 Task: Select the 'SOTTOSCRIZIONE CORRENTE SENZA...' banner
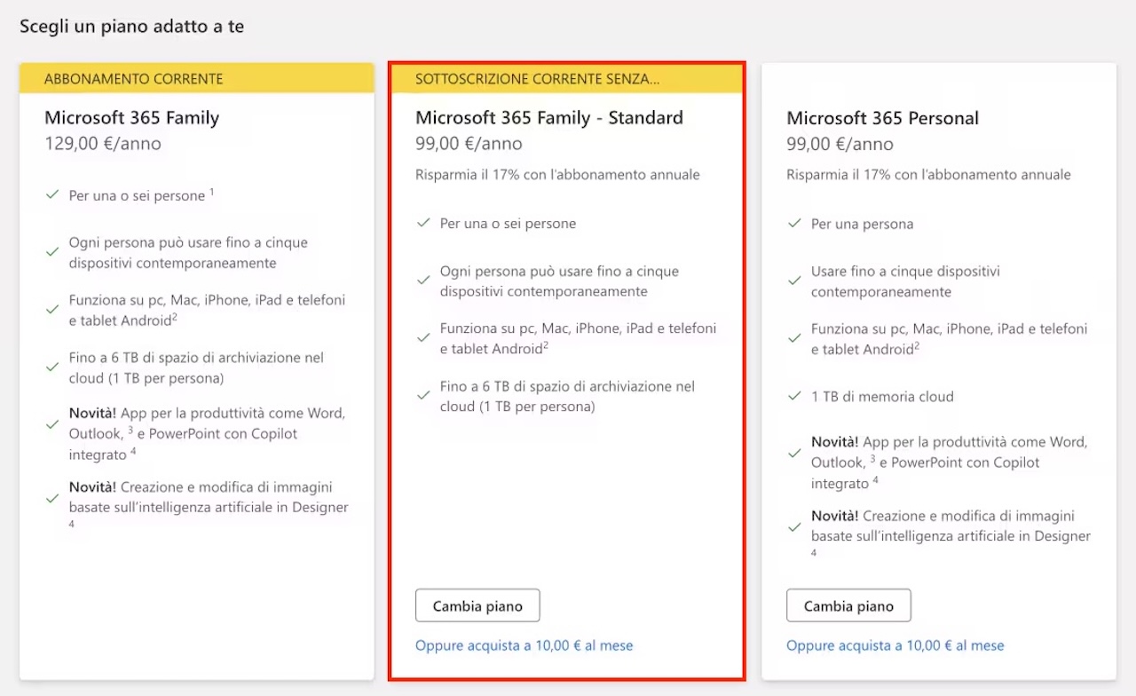coord(566,78)
